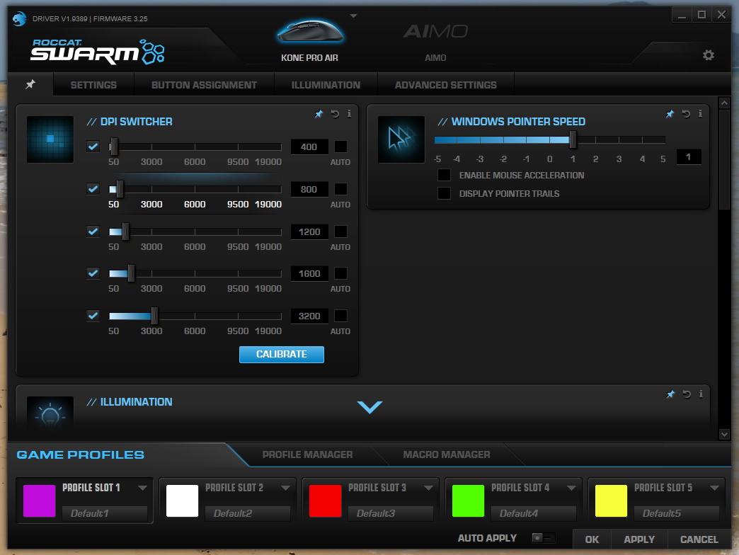Open the Swarm settings gear icon
Screen dimensions: 739x555
click(x=709, y=55)
